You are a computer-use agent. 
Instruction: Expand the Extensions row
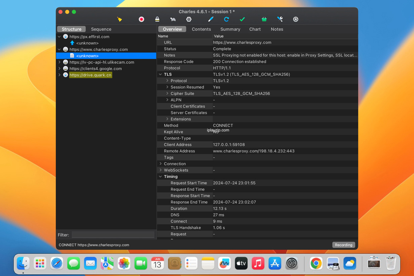click(x=167, y=119)
